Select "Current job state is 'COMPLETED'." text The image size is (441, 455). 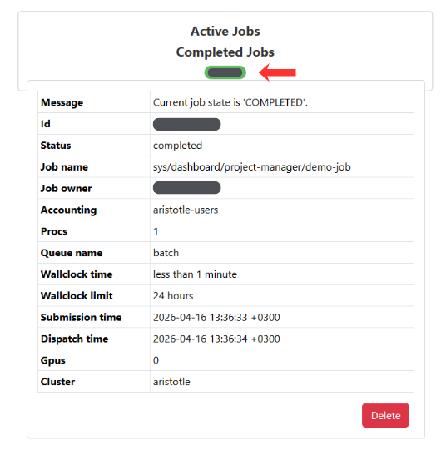pos(230,102)
